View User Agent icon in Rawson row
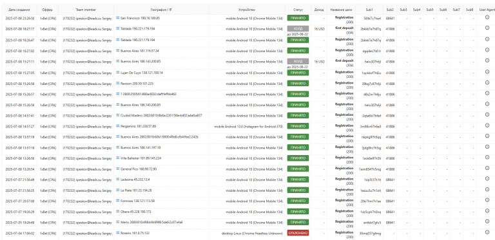The width and height of the screenshot is (495, 240). point(487,82)
